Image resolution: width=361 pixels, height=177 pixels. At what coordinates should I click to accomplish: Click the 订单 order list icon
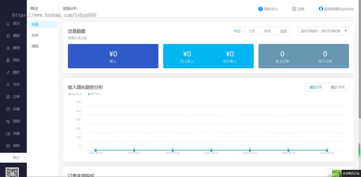tap(8, 97)
